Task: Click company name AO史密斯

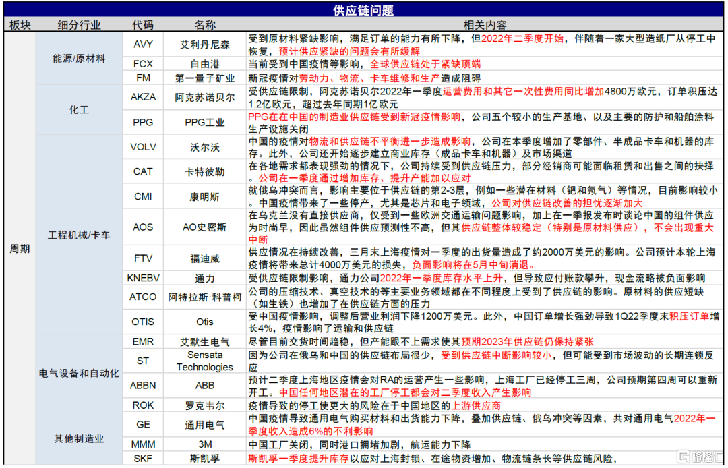Action: click(205, 227)
